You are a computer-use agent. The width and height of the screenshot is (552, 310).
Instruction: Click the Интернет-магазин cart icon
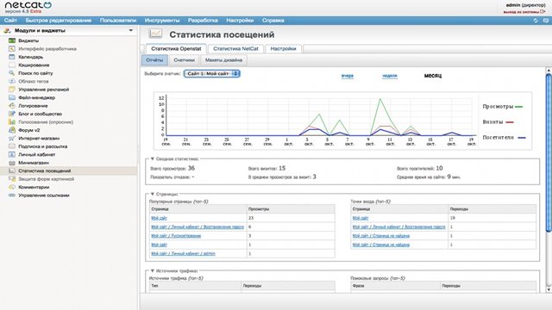pyautogui.click(x=12, y=138)
